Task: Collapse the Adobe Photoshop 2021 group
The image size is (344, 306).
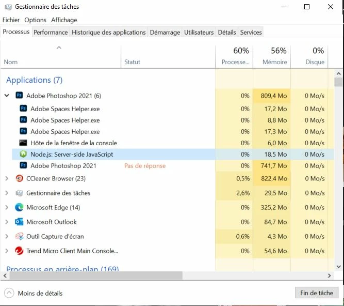Action: (x=7, y=96)
